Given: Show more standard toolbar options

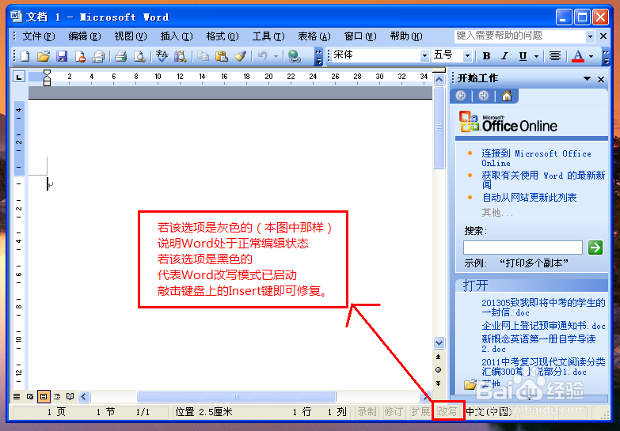Looking at the screenshot, I should pyautogui.click(x=318, y=56).
